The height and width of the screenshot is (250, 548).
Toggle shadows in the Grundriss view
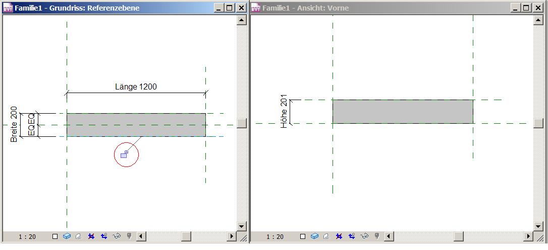pyautogui.click(x=79, y=236)
